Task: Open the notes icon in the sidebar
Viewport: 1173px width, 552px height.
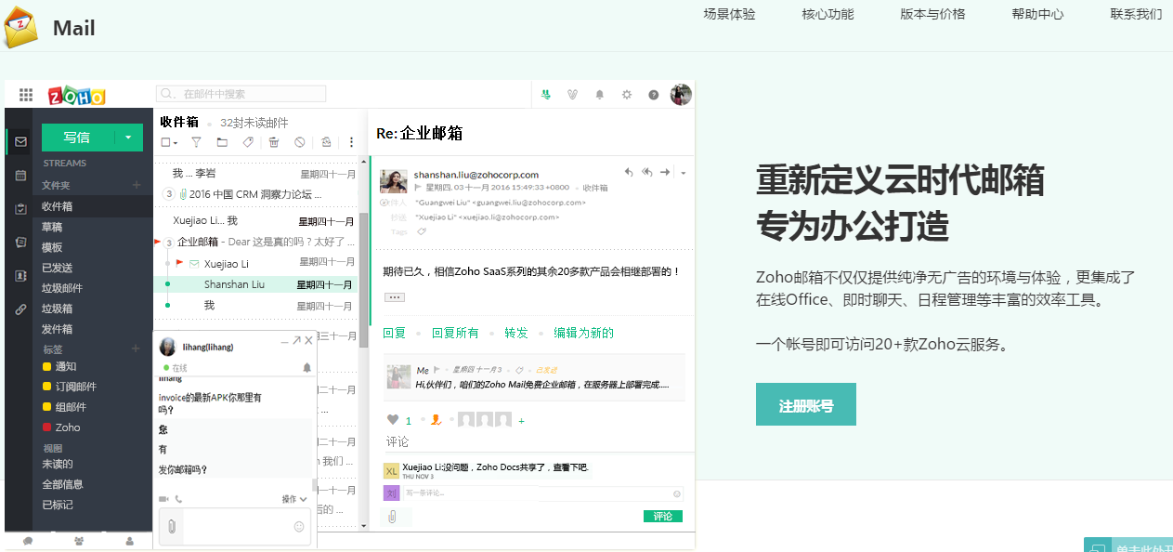Action: (x=20, y=242)
